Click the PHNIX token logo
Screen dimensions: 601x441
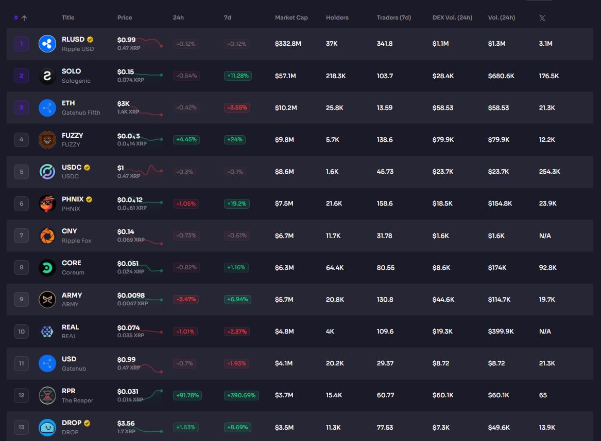[47, 204]
